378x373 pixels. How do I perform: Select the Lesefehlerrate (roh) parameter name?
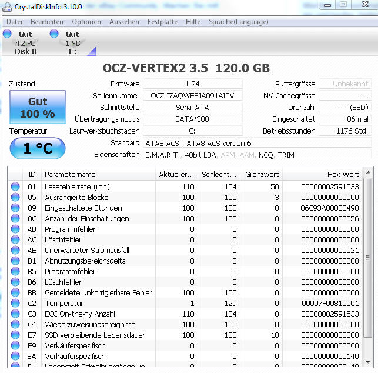click(77, 186)
